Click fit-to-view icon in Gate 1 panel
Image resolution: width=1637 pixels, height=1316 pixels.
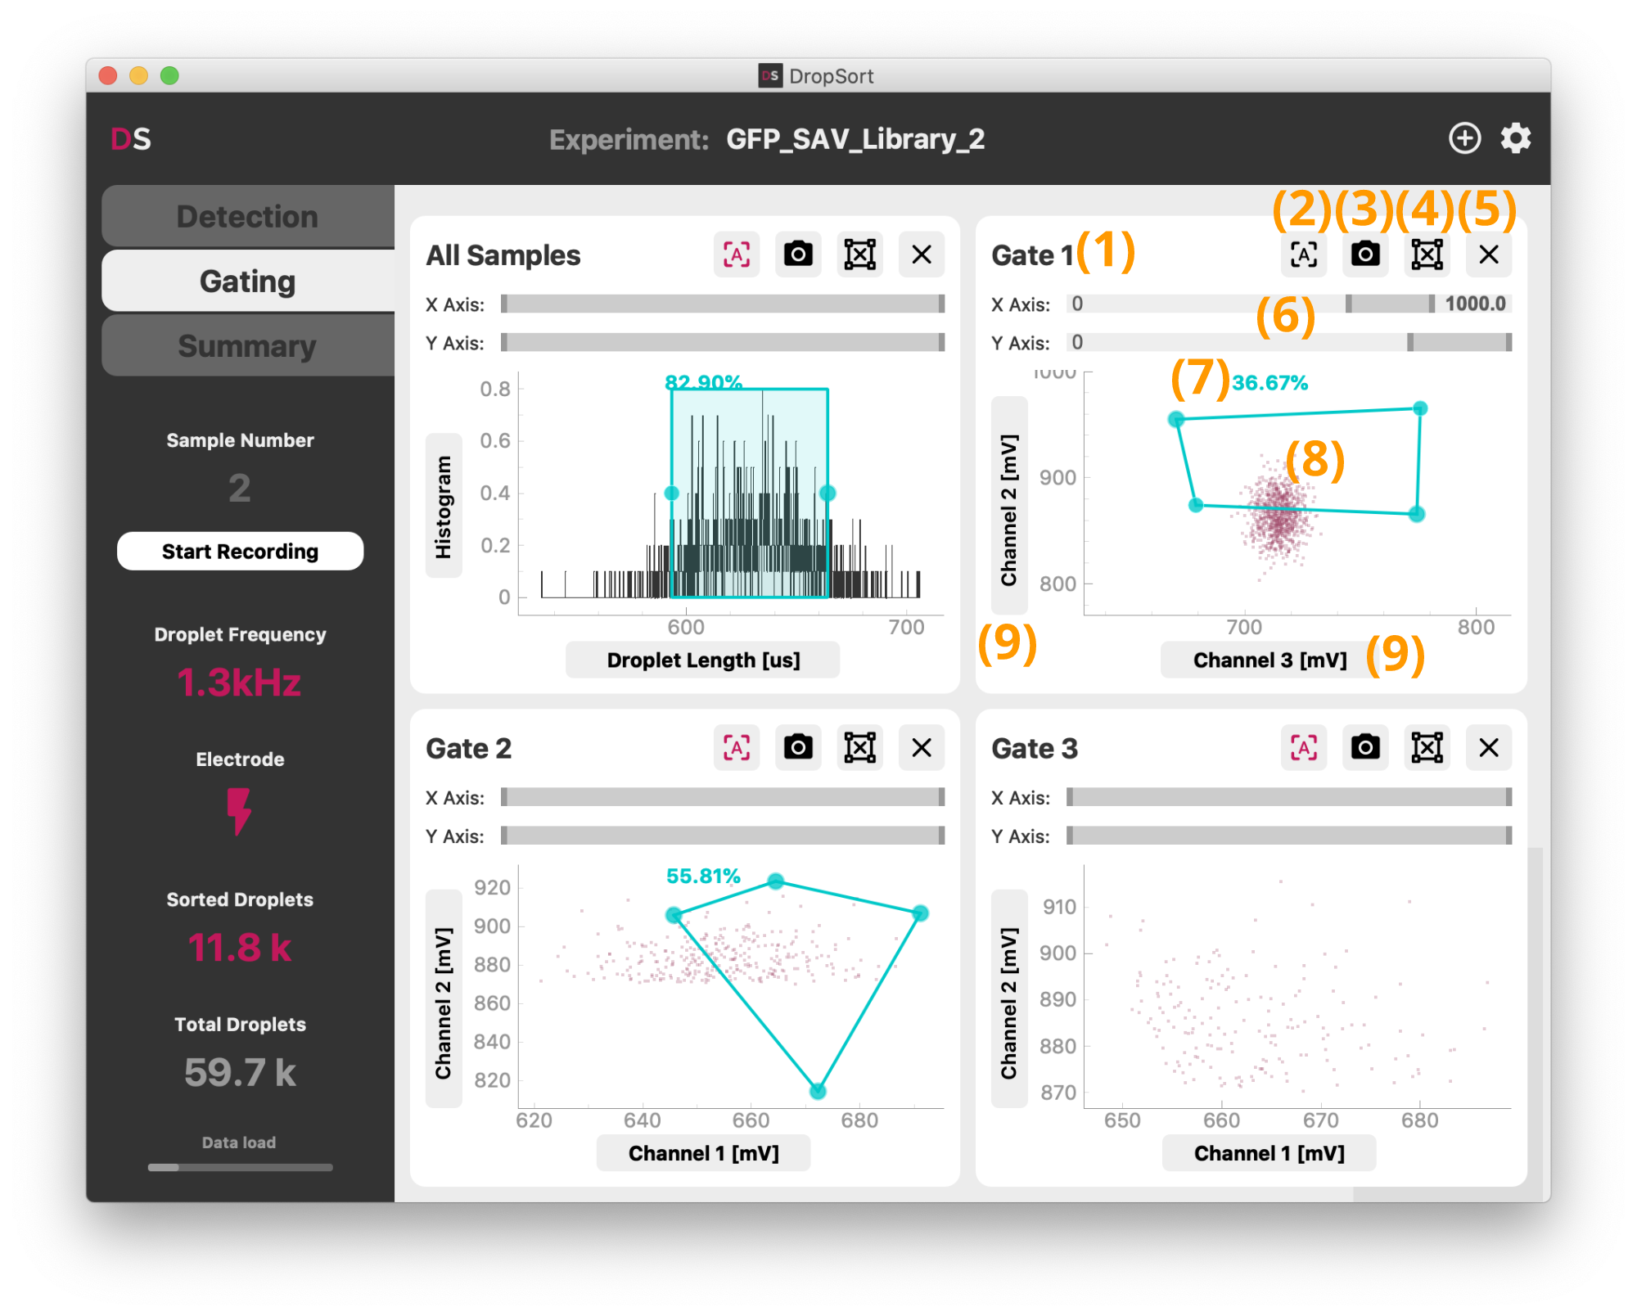click(1427, 255)
